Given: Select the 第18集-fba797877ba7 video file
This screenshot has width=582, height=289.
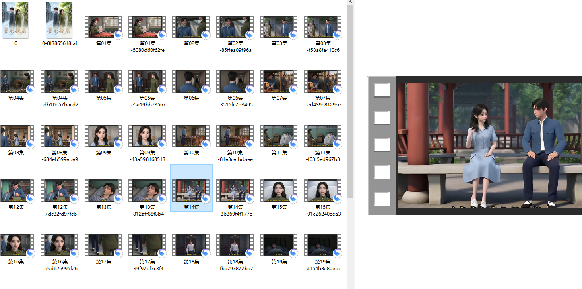Looking at the screenshot, I should pyautogui.click(x=235, y=245).
